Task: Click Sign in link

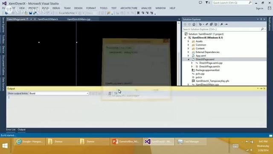Action: tap(260, 9)
